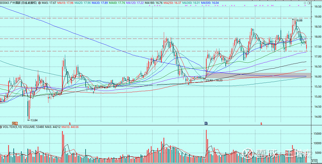Select the MA360: 16.01 label
This screenshot has height=164, width=322.
[x=191, y=3]
